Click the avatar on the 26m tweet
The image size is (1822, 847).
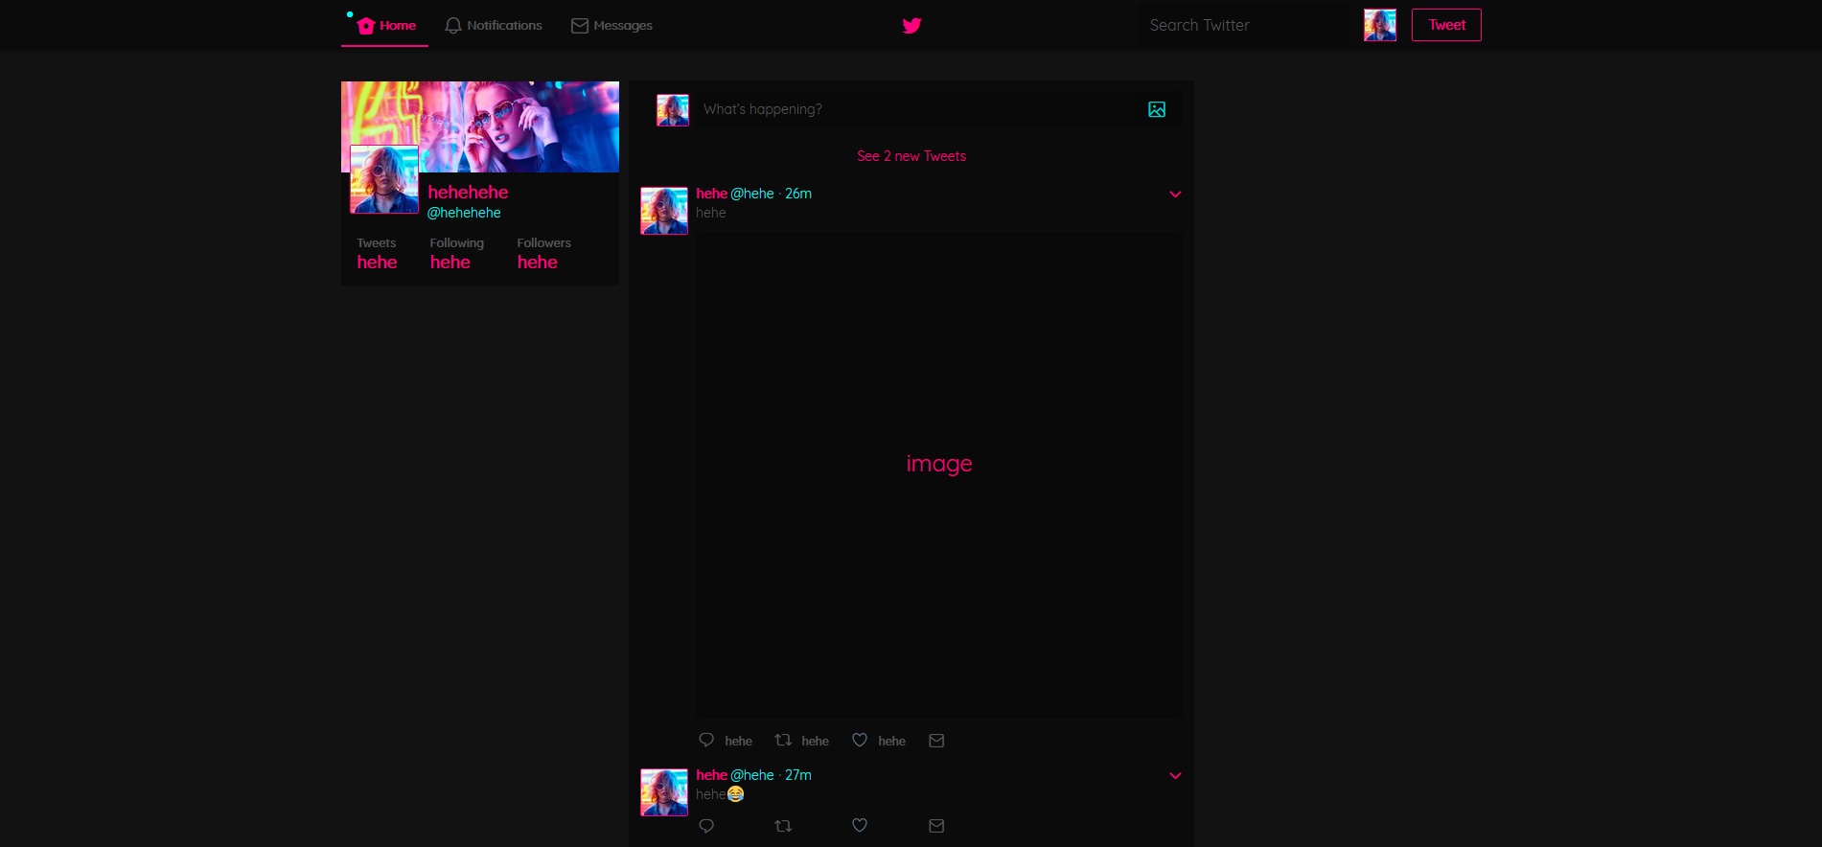pyautogui.click(x=664, y=211)
